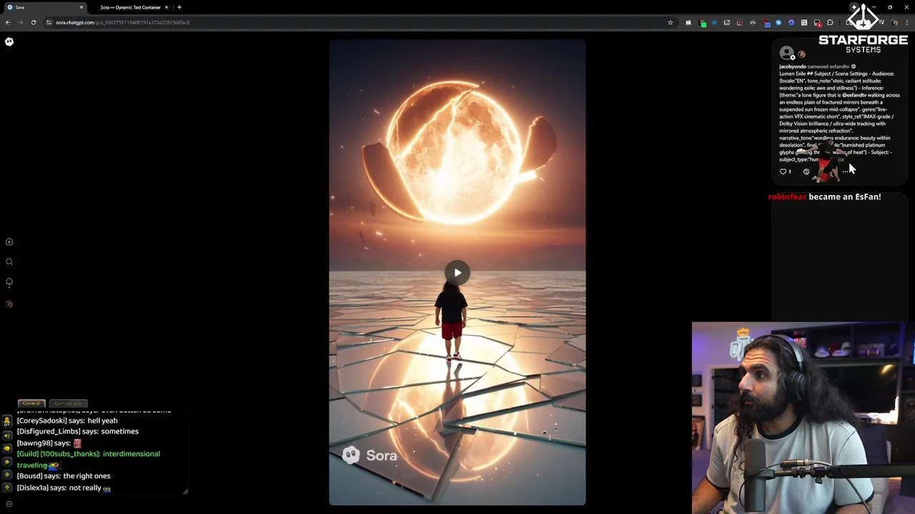915x514 pixels.
Task: Click the bawng98 chat name
Action: coord(34,443)
